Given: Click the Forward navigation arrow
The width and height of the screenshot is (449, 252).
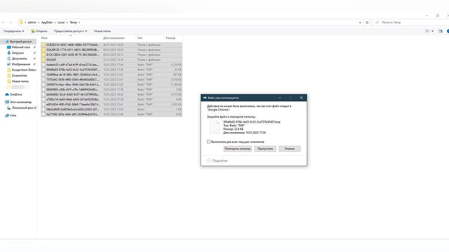Looking at the screenshot, I should (x=10, y=22).
